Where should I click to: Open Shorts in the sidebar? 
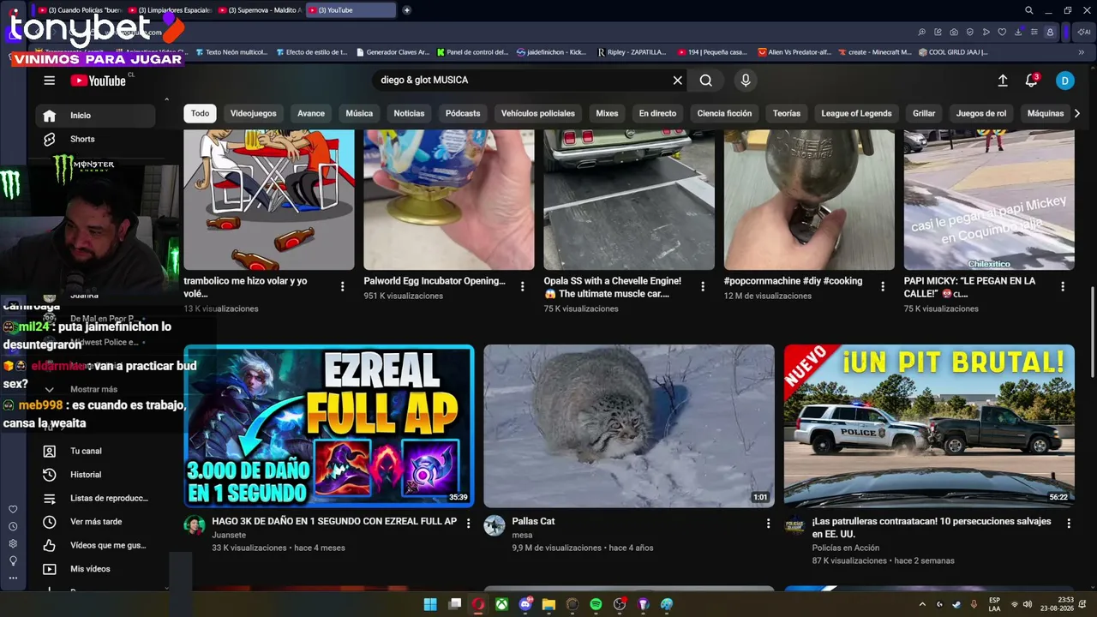[95, 139]
